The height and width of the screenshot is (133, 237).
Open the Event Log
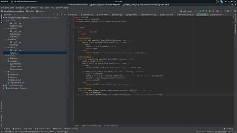[228, 129]
